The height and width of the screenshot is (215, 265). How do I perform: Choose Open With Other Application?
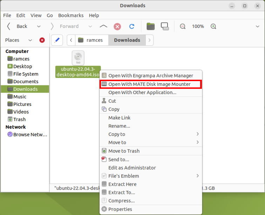click(151, 93)
